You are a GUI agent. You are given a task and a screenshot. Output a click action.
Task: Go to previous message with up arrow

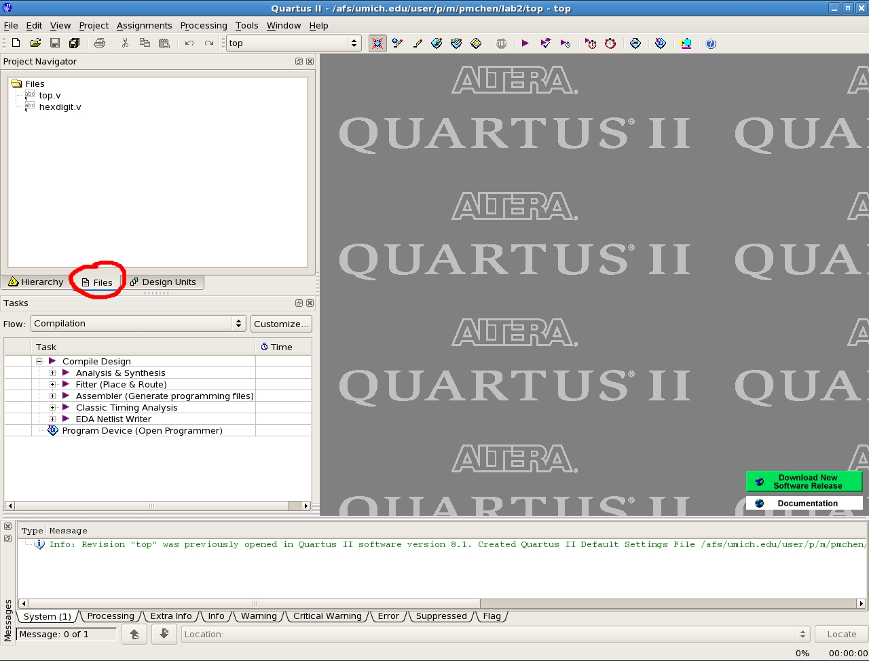point(134,634)
